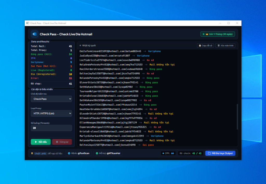Click the MarlynScharbach963858 log entry
This screenshot has width=266, height=184.
[122, 136]
